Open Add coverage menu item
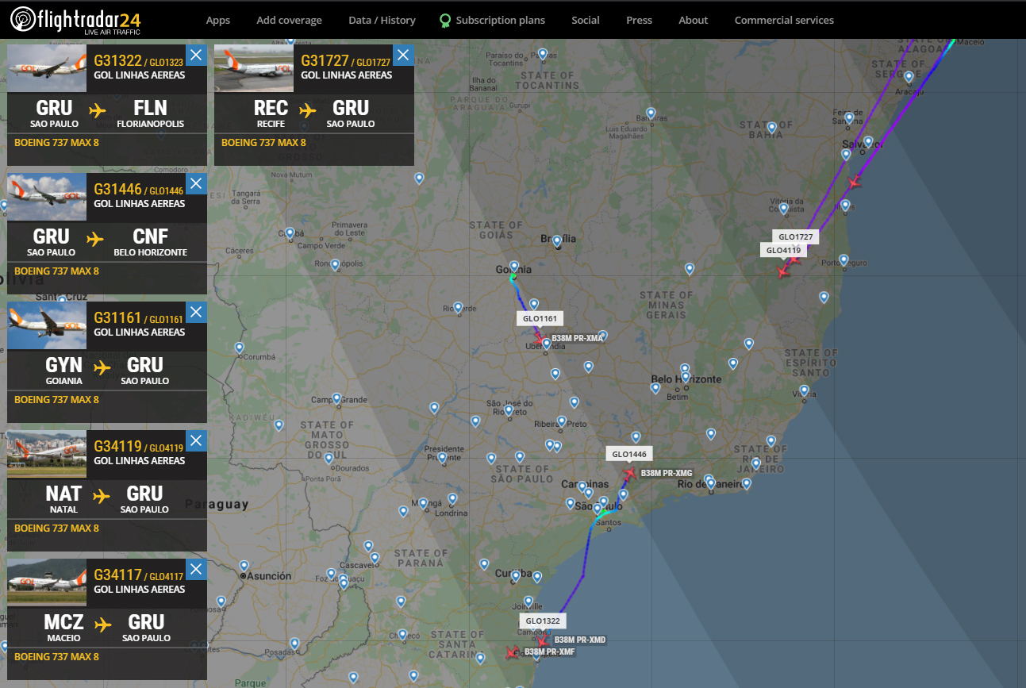The image size is (1026, 688). [x=289, y=20]
